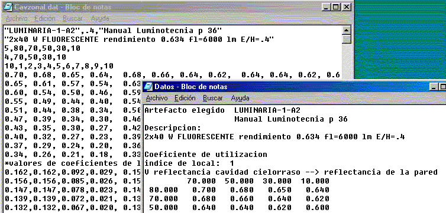The height and width of the screenshot is (213, 446).
Task: Click the Cavzonal.dat vertical scrollbar thumb
Action: coord(346,39)
